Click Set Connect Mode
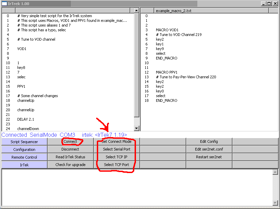Image resolution: width=280 pixels, height=209 pixels. click(x=117, y=141)
